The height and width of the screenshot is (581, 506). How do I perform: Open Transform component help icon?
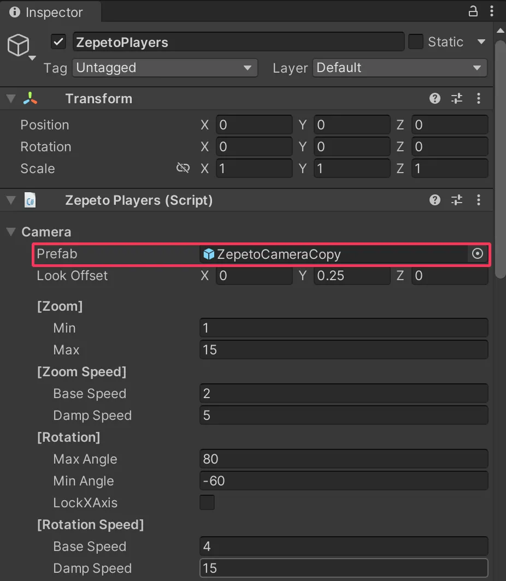(x=435, y=98)
